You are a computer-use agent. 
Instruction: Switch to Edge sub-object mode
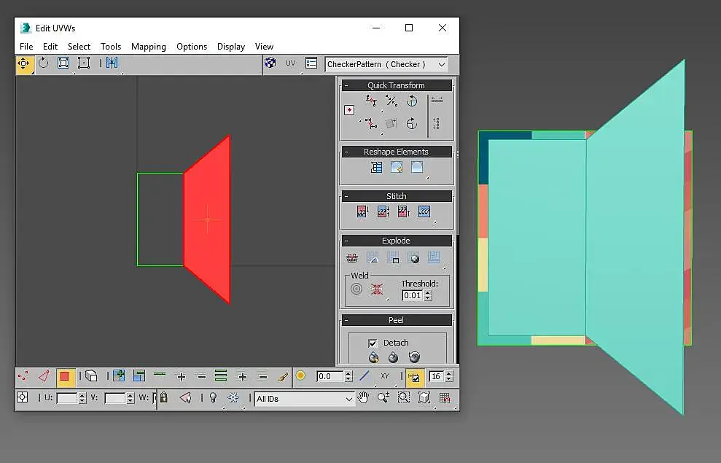(x=44, y=376)
